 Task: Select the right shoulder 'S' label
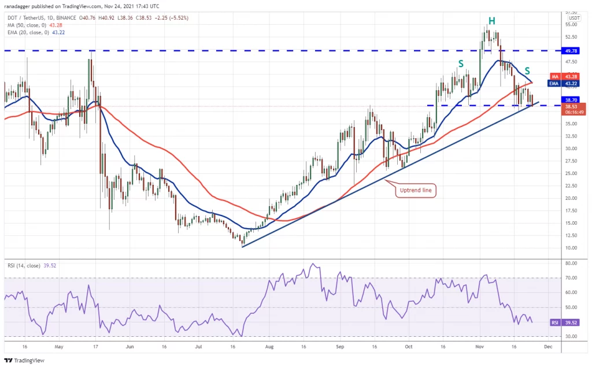527,70
